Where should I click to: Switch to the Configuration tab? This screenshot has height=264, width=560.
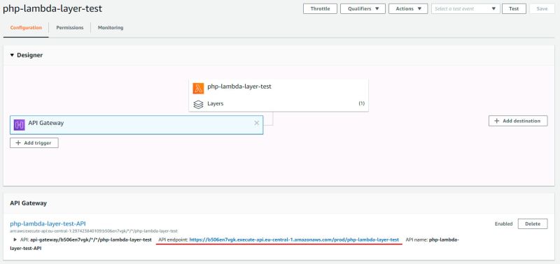tap(26, 27)
